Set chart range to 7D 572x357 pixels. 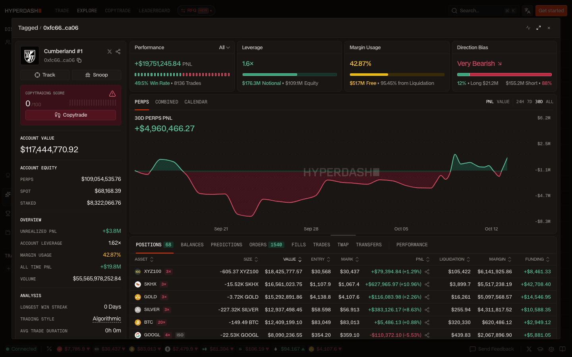(x=529, y=102)
